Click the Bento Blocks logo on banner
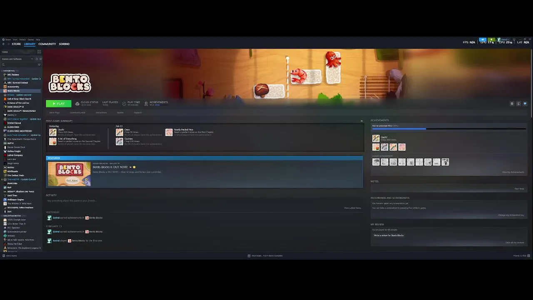This screenshot has height=300, width=533. coord(70,83)
